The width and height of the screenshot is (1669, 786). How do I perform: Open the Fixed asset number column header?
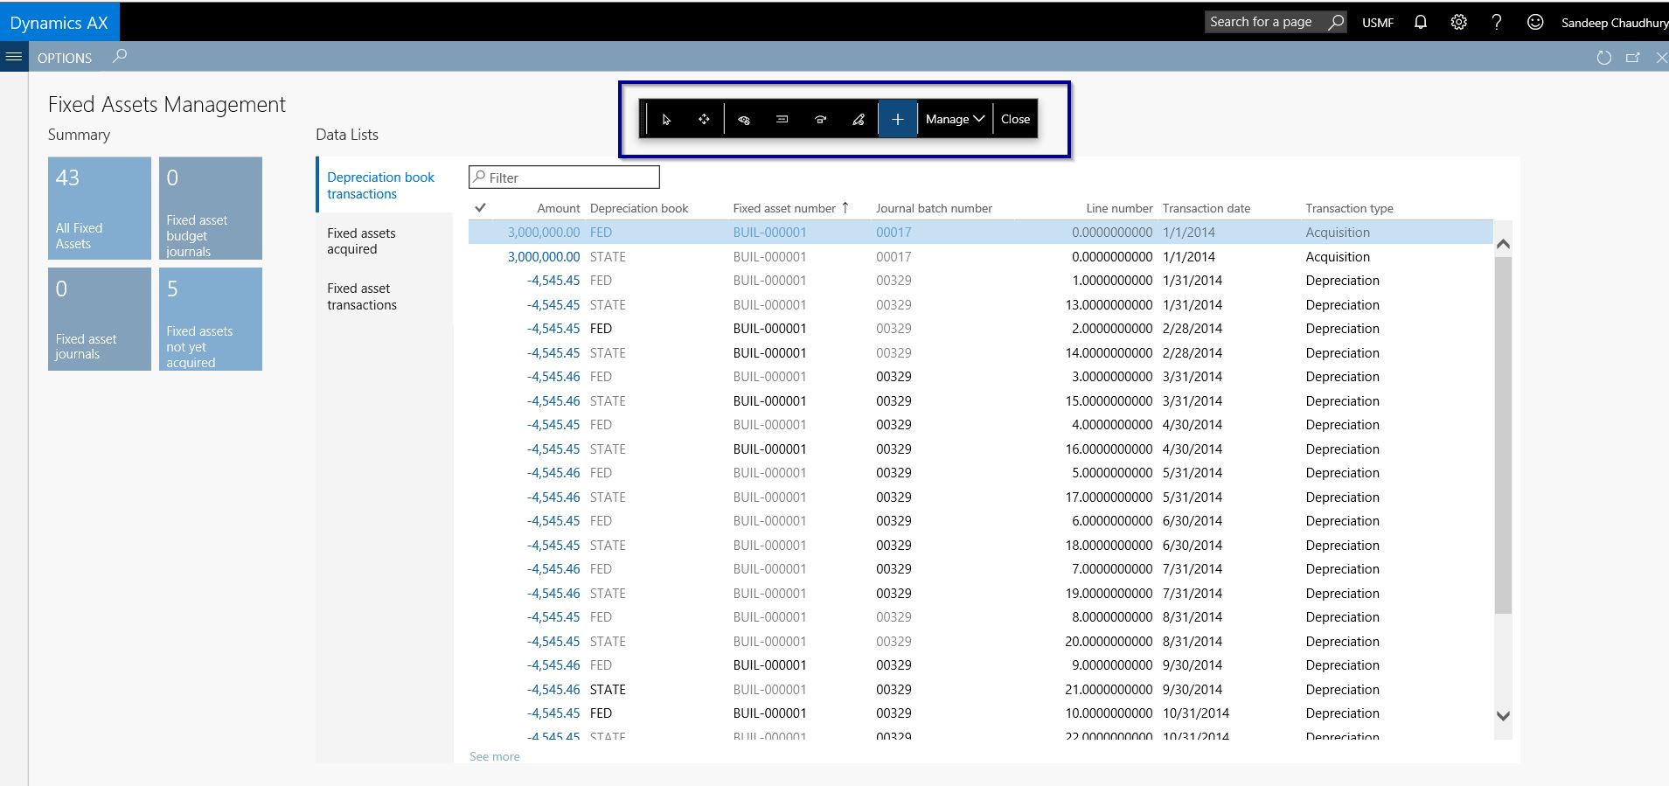tap(784, 208)
